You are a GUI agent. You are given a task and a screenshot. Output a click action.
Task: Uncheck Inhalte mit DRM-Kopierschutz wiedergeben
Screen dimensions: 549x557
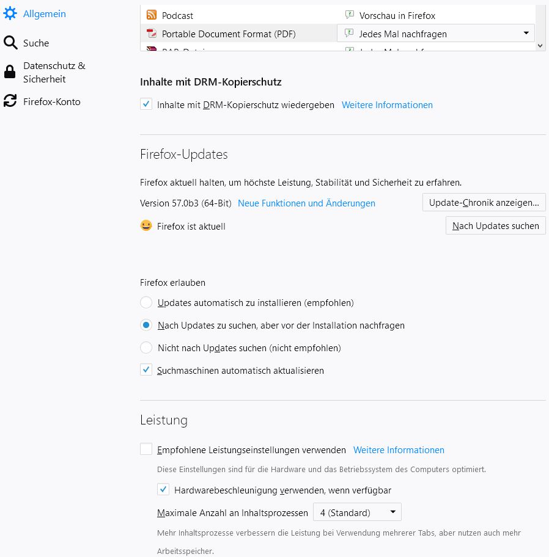pos(146,104)
